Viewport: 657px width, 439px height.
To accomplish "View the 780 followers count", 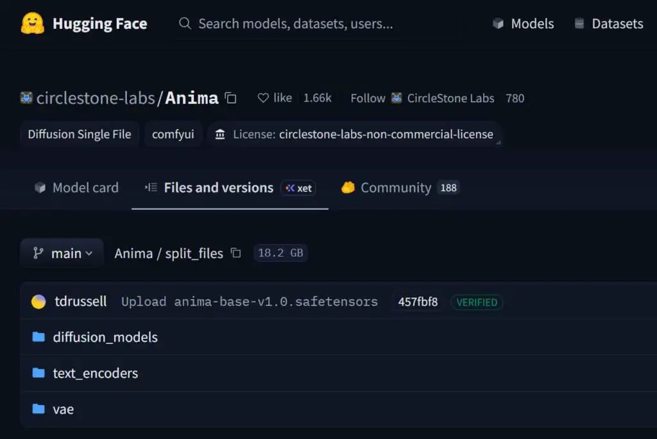I will (515, 98).
